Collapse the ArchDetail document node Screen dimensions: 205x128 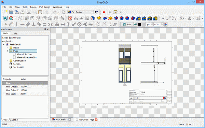tap(4, 44)
